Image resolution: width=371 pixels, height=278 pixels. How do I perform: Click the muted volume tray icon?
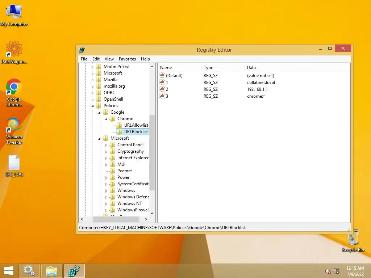[328, 271]
